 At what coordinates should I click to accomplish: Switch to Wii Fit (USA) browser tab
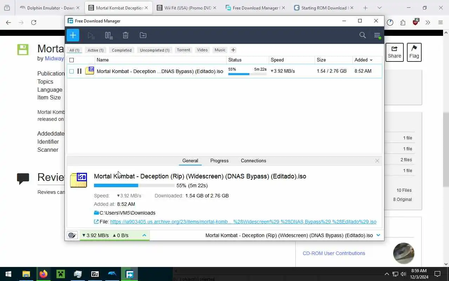click(x=187, y=8)
